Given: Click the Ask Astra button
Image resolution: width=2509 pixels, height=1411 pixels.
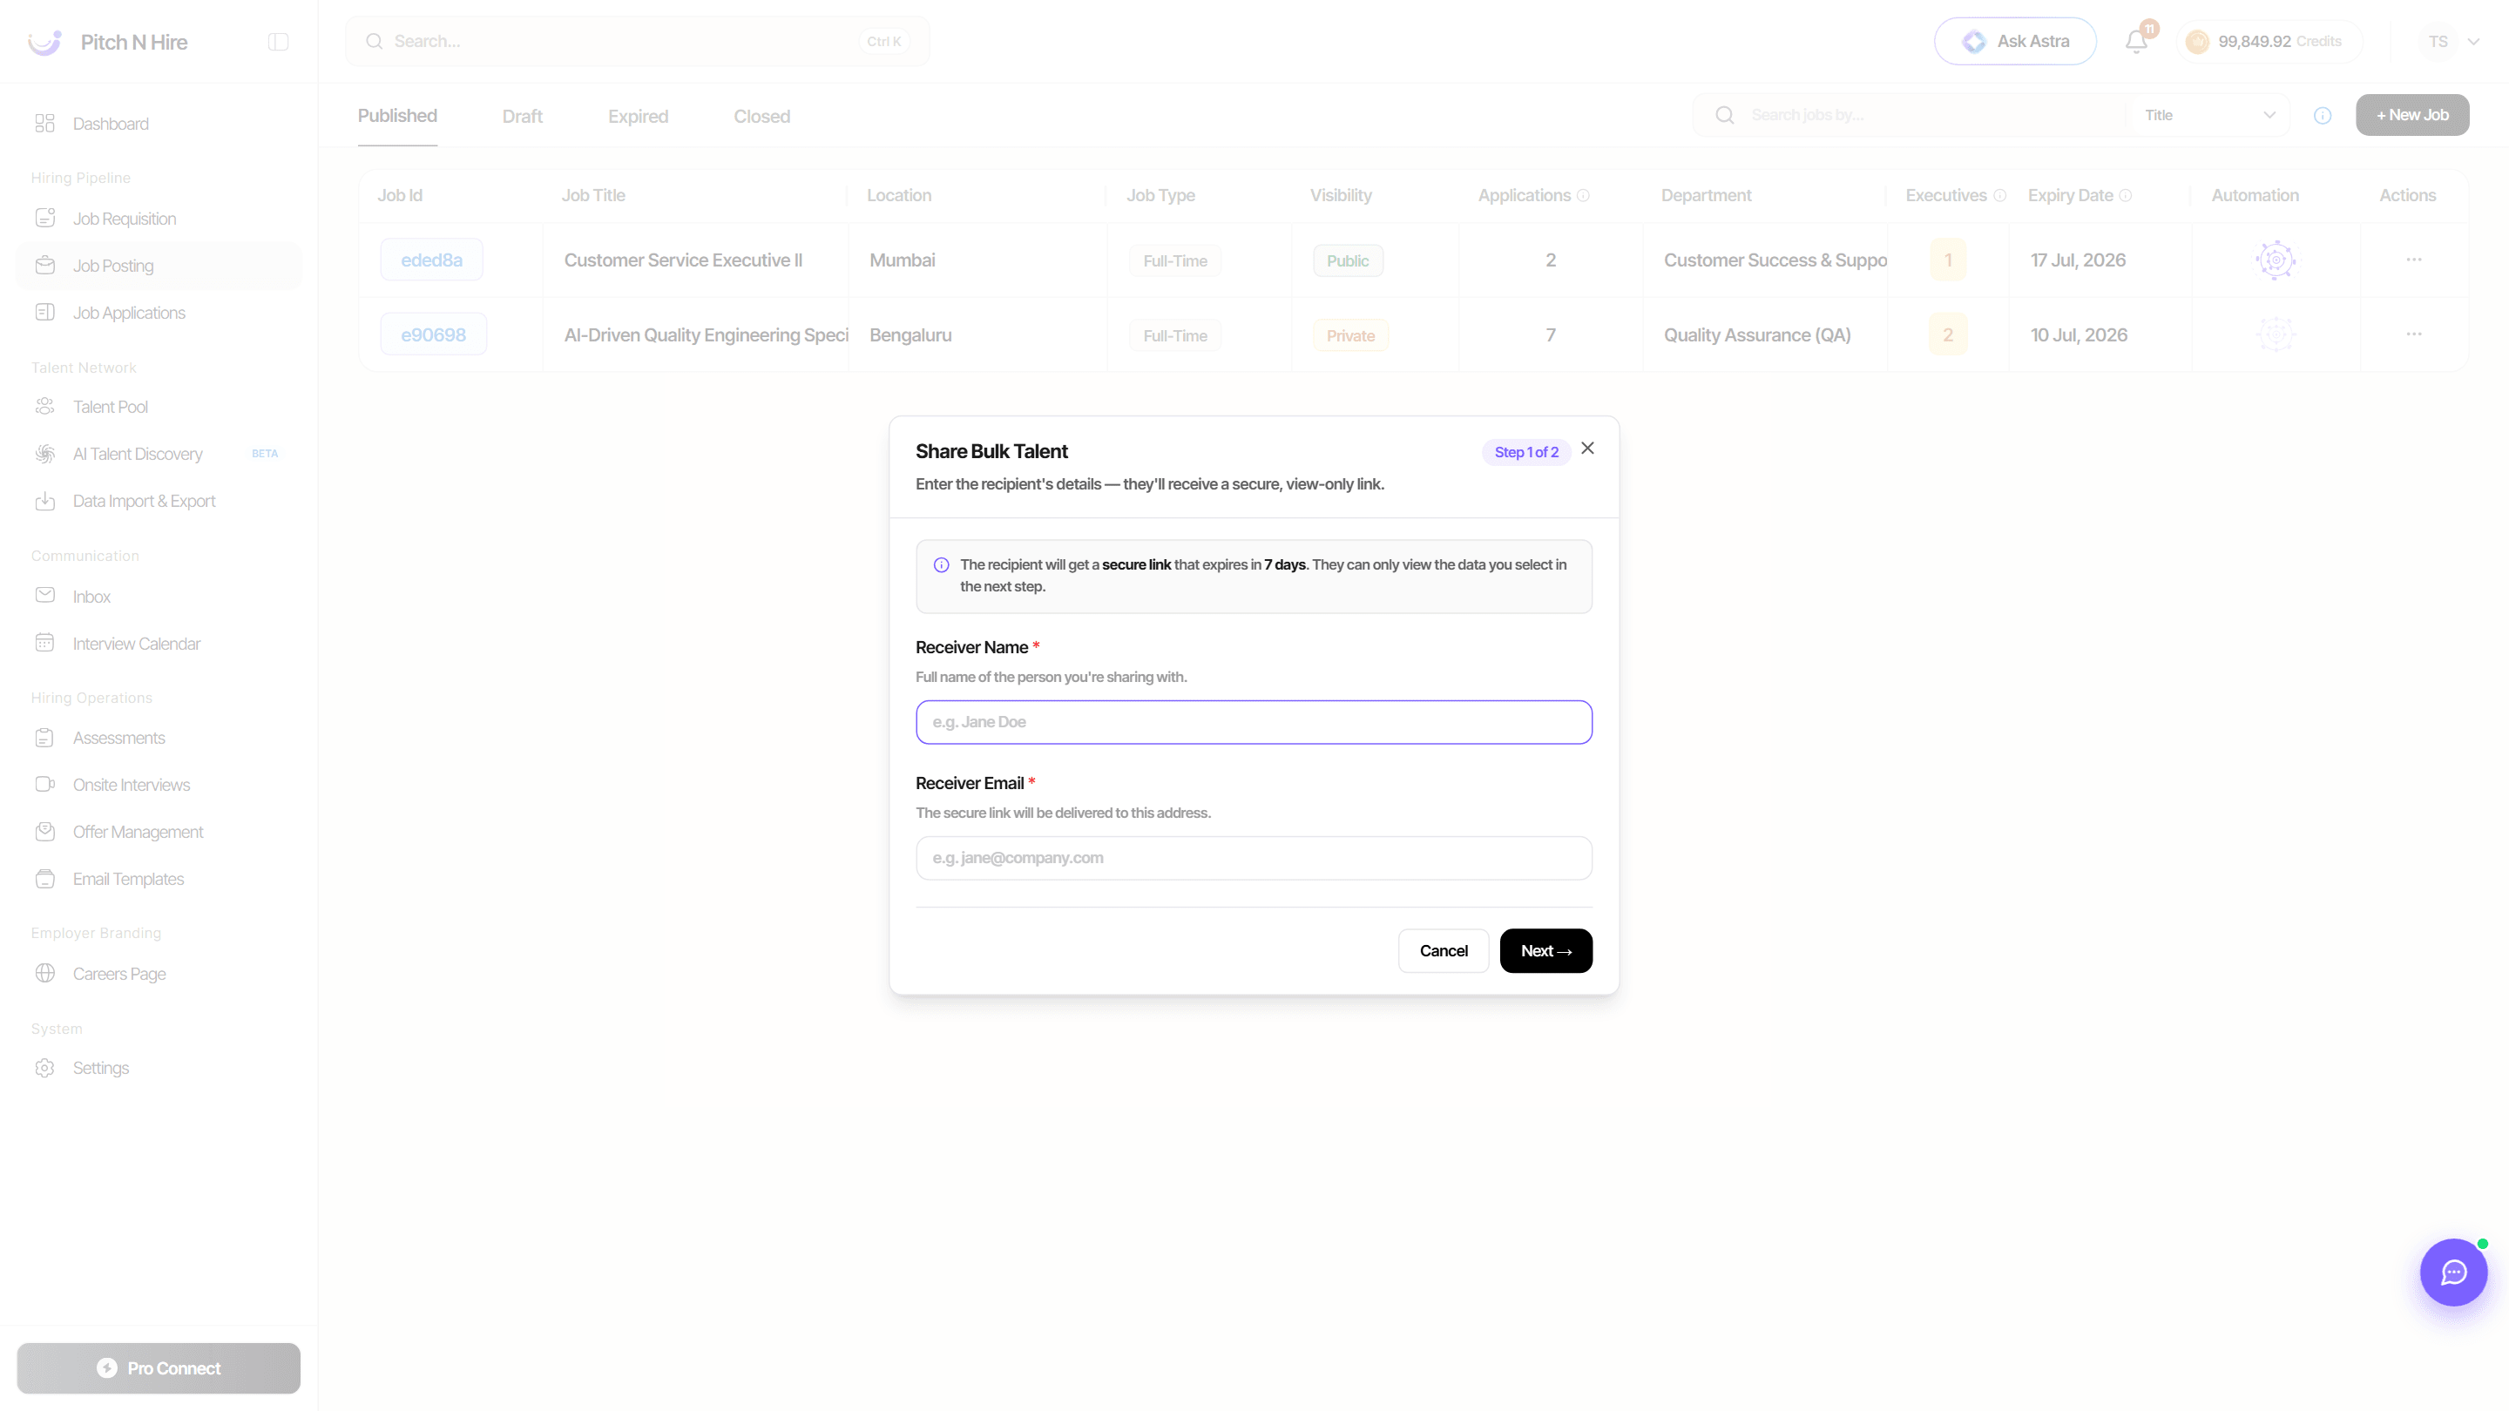Looking at the screenshot, I should [2015, 42].
